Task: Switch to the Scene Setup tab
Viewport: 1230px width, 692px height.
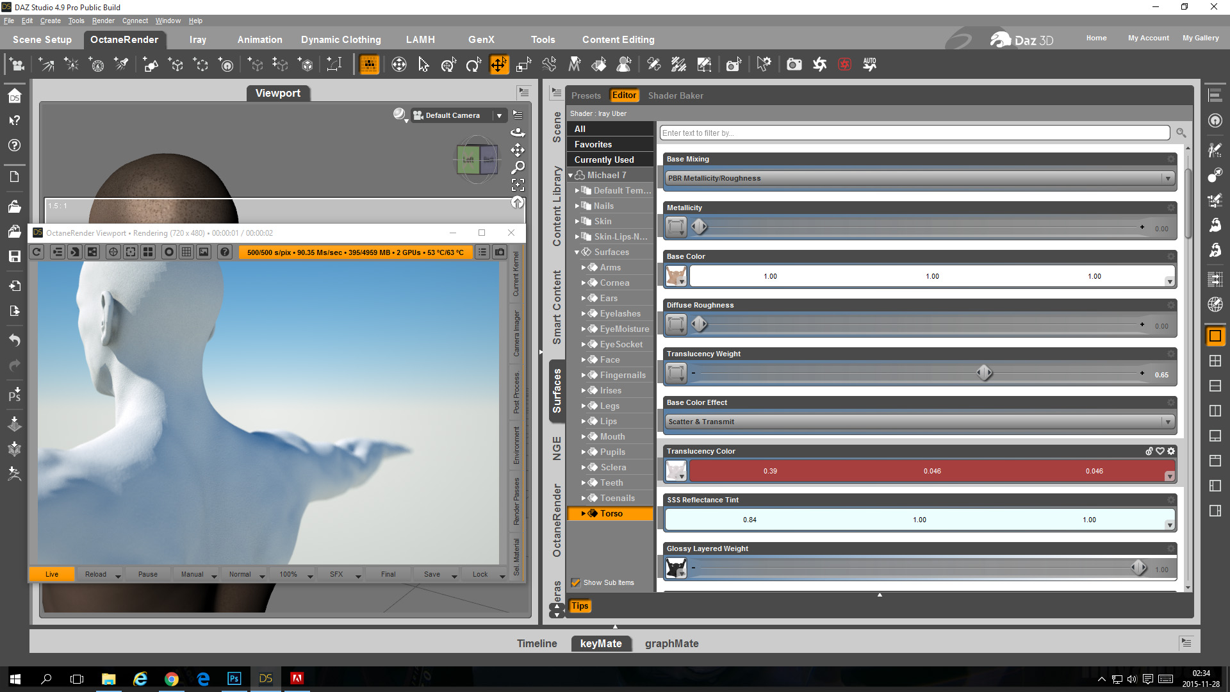Action: point(42,40)
